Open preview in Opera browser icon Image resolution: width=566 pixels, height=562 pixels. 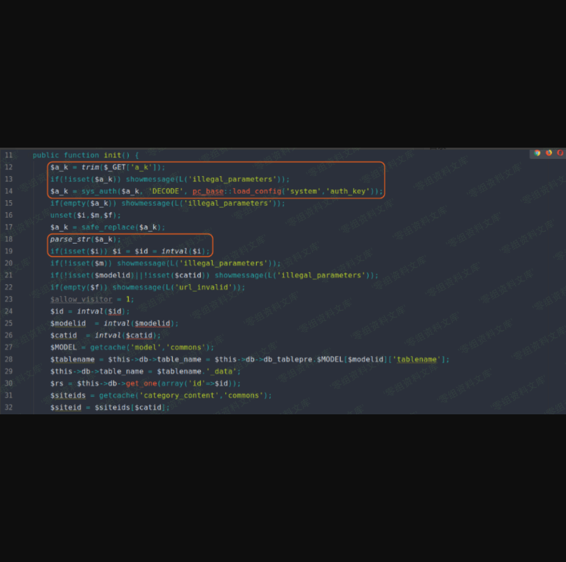[x=560, y=153]
